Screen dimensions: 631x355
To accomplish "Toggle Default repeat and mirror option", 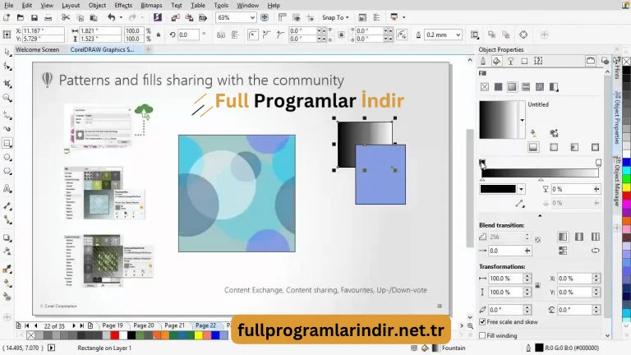I will [563, 237].
